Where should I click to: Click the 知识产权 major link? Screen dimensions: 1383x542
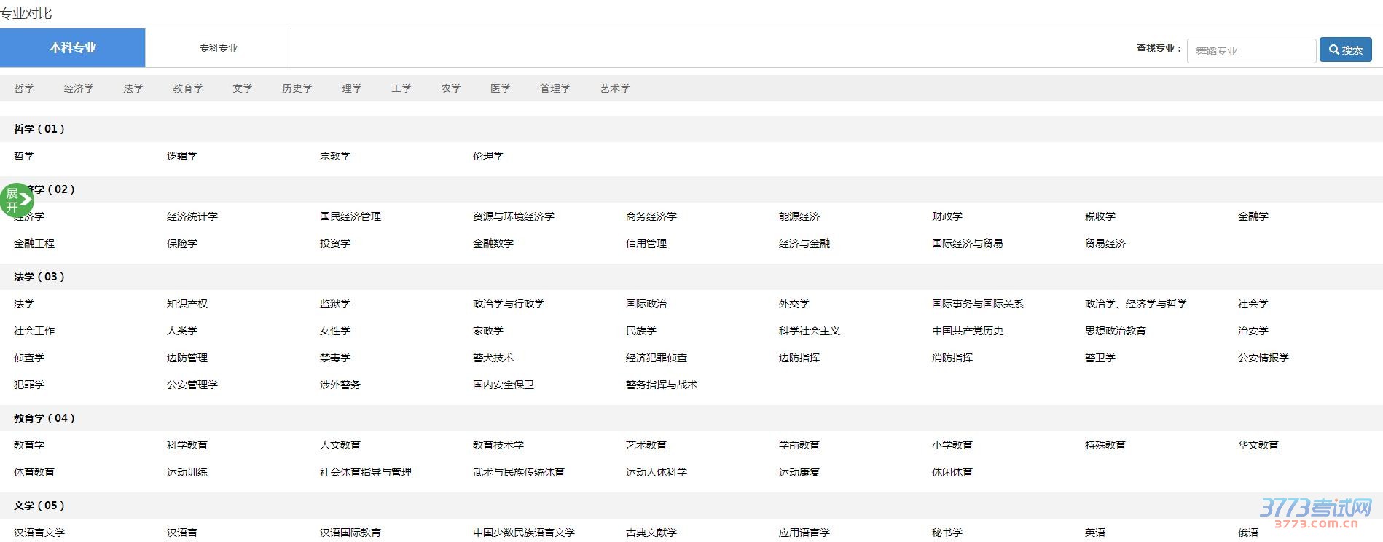pyautogui.click(x=187, y=304)
